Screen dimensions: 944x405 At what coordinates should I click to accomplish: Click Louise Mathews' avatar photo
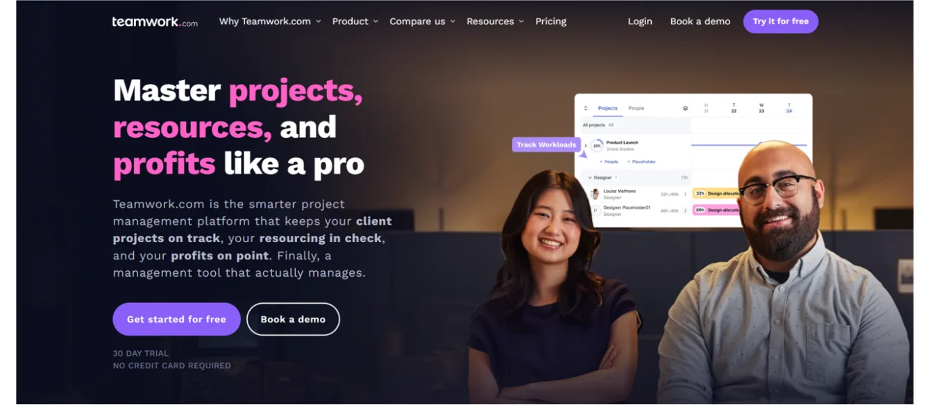pos(596,194)
